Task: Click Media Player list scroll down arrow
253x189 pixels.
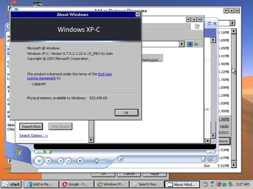Action: click(x=213, y=136)
